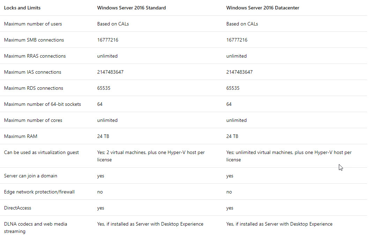
Task: Click 16777216 in the Standard column
Action: click(108, 40)
